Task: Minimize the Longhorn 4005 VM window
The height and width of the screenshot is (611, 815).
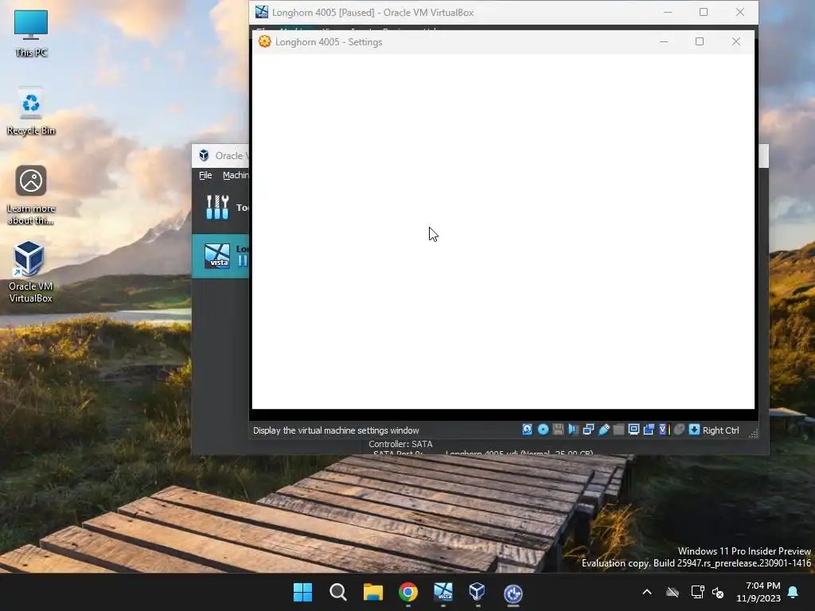Action: (x=668, y=12)
